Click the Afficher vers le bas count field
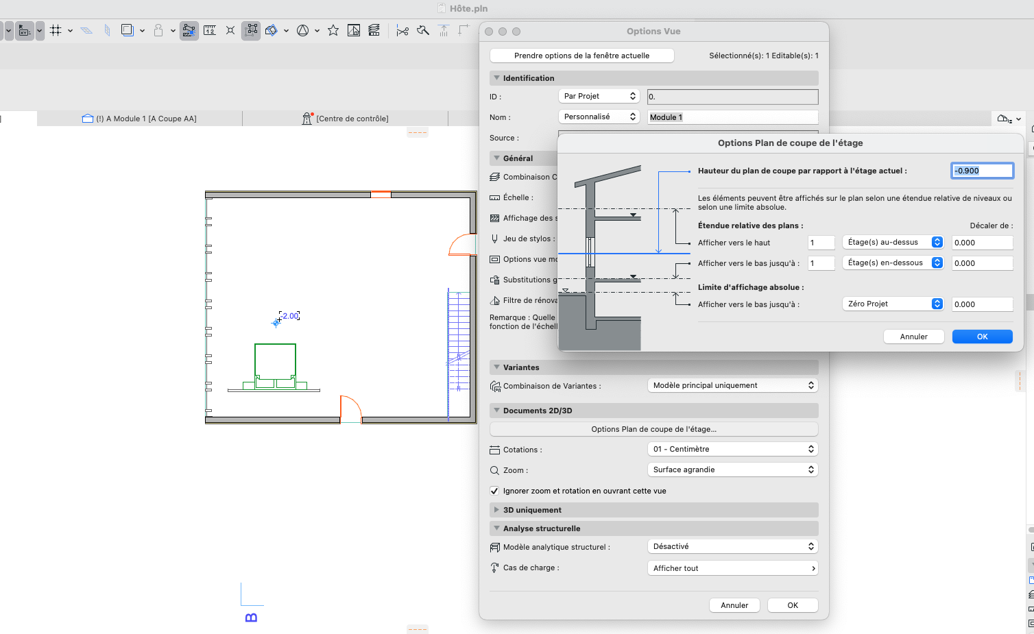Screen dimensions: 1034x634 (x=821, y=263)
